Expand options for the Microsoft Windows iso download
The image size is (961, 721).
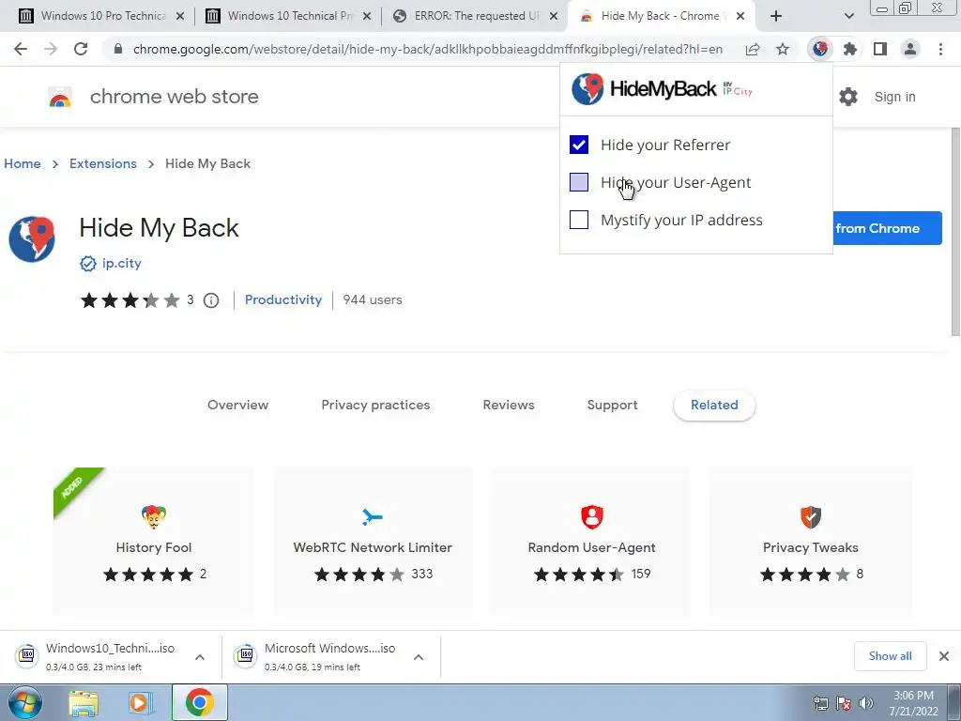419,656
